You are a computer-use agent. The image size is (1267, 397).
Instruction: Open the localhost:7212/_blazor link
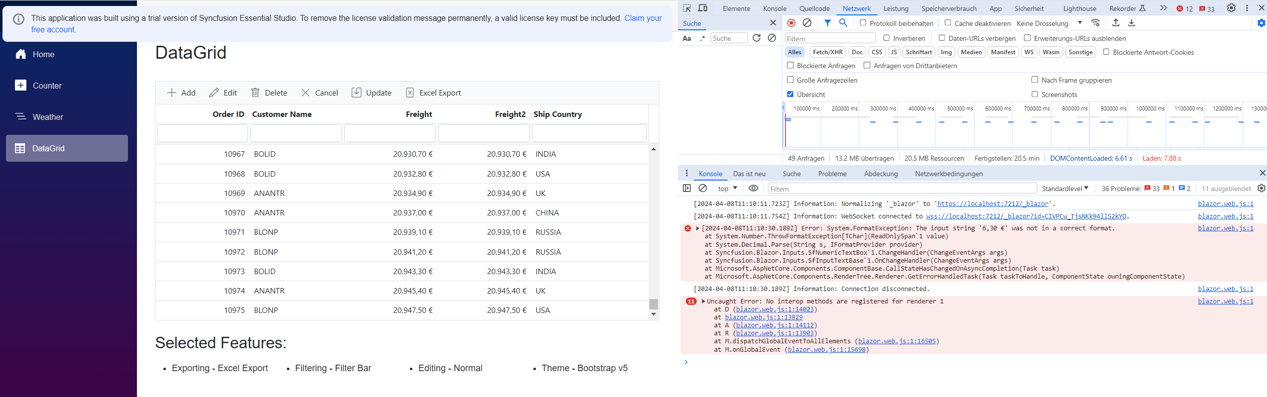993,204
